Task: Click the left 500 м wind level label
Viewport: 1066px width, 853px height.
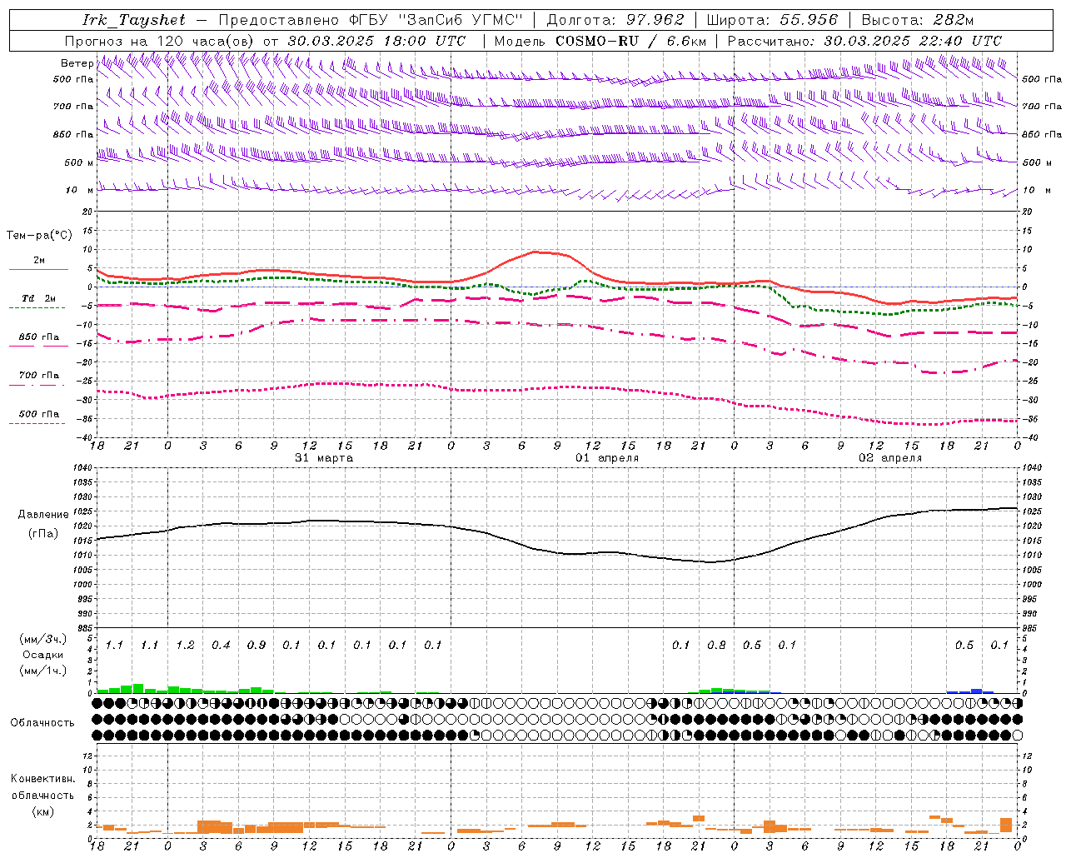Action: tap(79, 162)
